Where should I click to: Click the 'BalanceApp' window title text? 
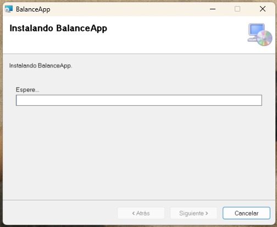[33, 9]
